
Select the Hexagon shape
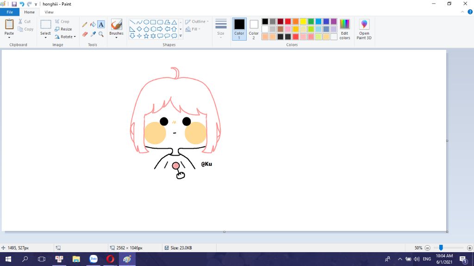tap(153, 29)
